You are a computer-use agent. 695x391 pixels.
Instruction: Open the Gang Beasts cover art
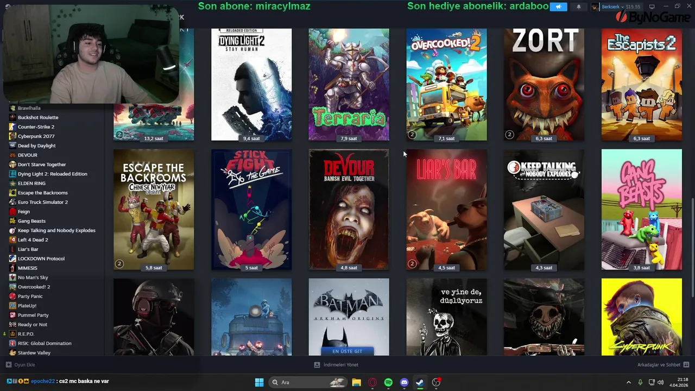tap(641, 210)
